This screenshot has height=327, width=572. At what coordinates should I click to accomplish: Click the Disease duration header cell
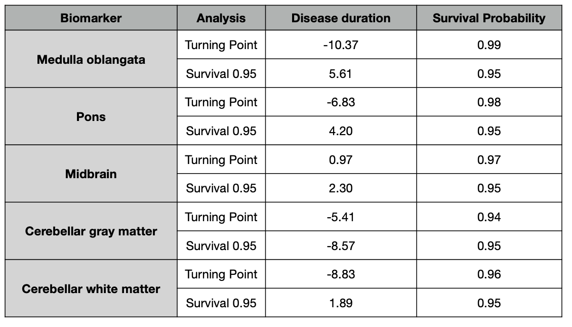[341, 18]
